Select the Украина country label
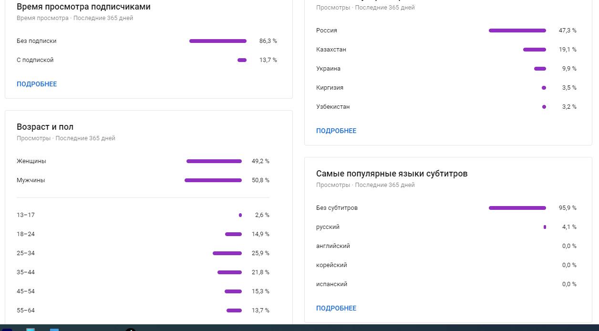The image size is (599, 331). pyautogui.click(x=328, y=69)
